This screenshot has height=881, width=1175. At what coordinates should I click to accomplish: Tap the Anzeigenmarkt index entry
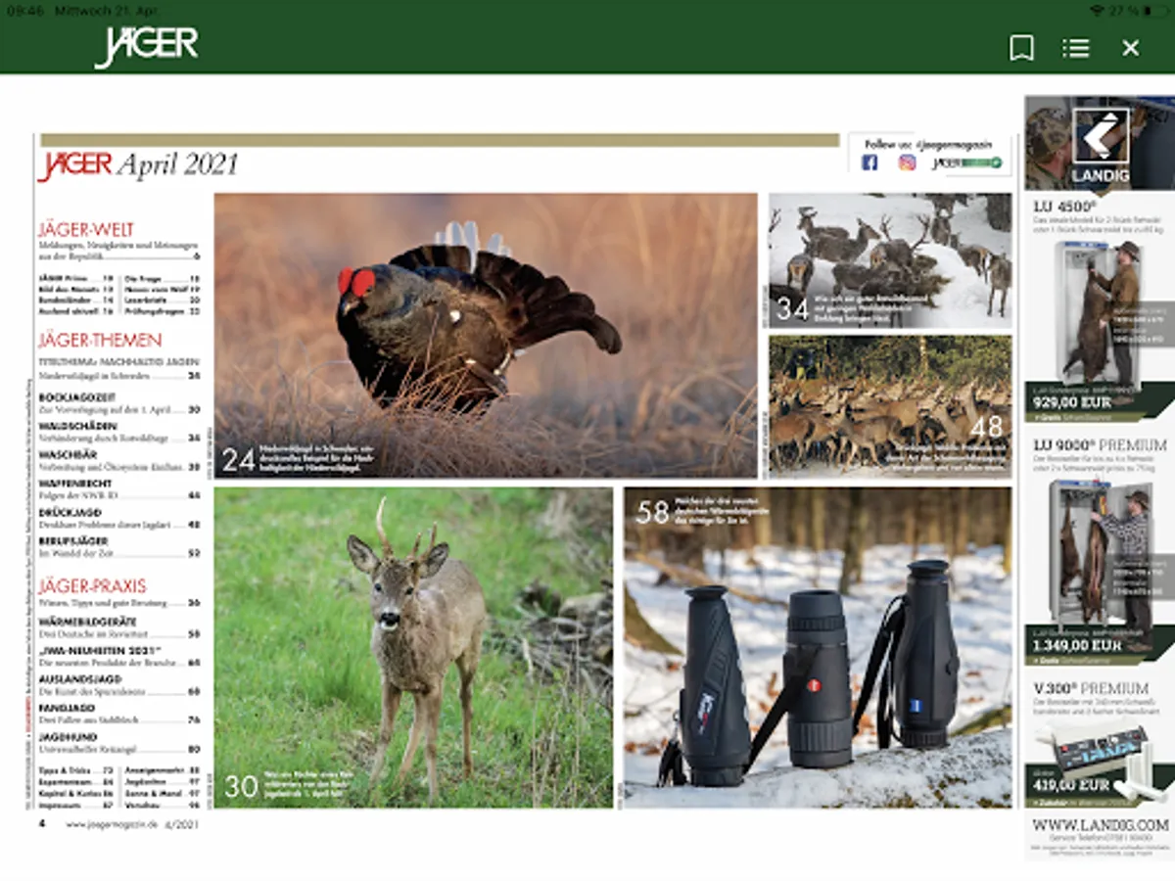tap(162, 770)
